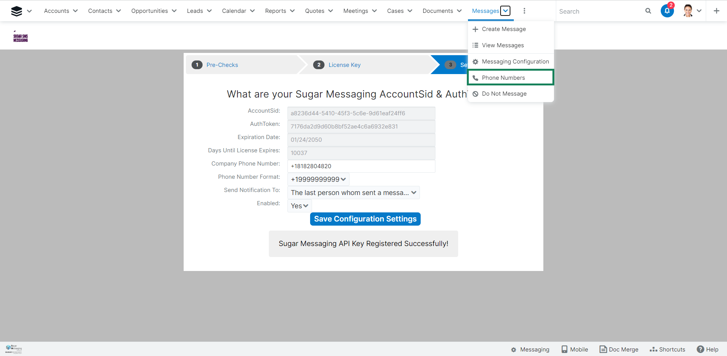Go to the Pre-Checks wizard step

tap(222, 65)
